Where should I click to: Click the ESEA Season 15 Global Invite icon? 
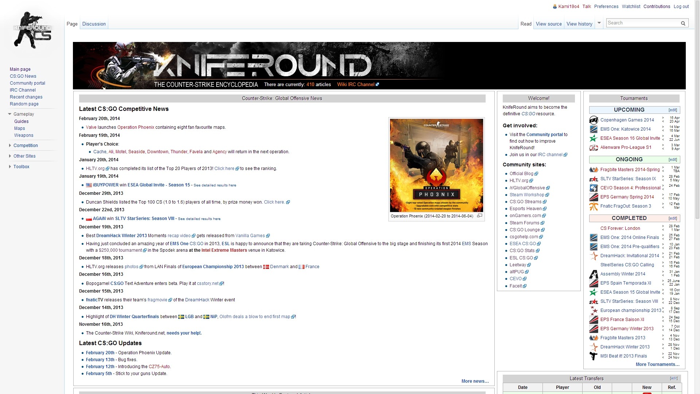594,292
